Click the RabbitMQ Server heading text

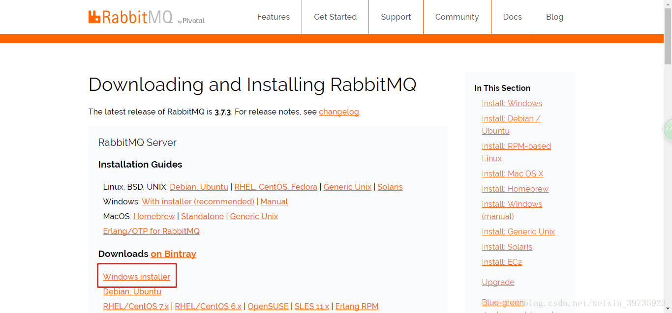coord(137,142)
